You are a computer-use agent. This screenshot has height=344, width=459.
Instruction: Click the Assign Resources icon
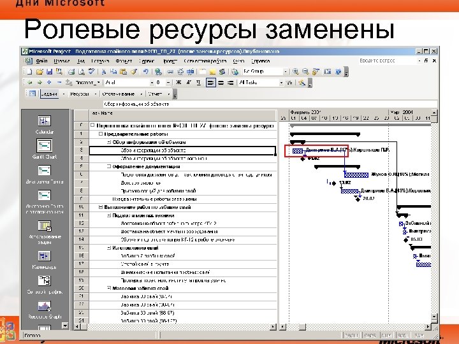point(222,71)
